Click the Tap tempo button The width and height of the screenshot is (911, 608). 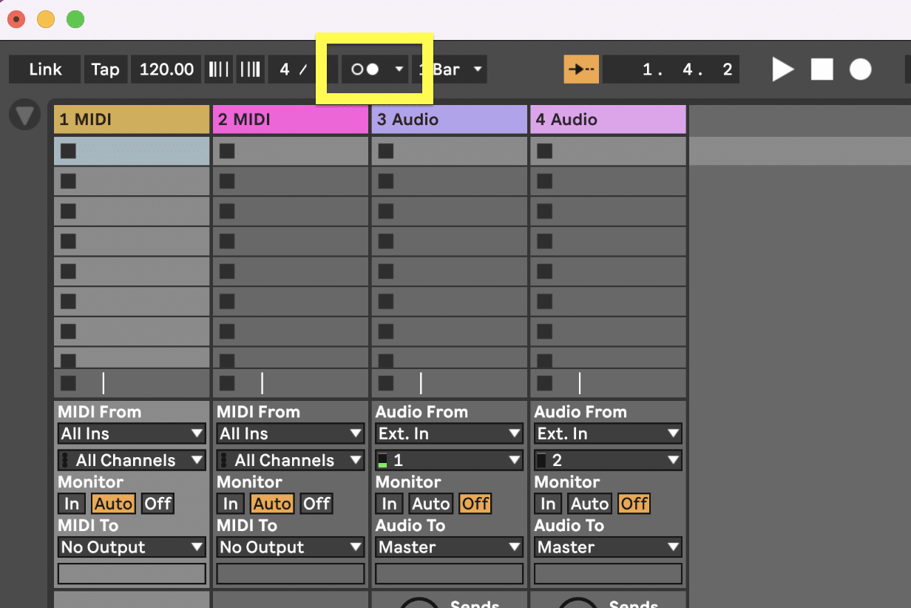pyautogui.click(x=105, y=69)
